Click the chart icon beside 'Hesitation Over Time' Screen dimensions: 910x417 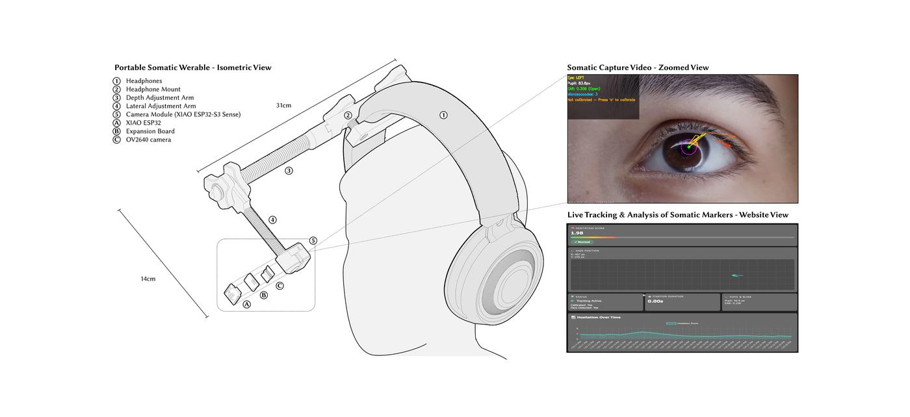[573, 318]
